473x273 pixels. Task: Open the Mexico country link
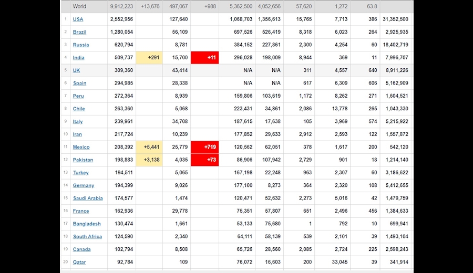pyautogui.click(x=81, y=147)
